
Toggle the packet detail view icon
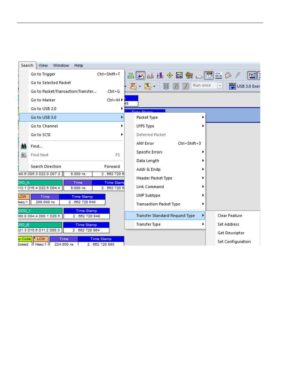coord(209,75)
